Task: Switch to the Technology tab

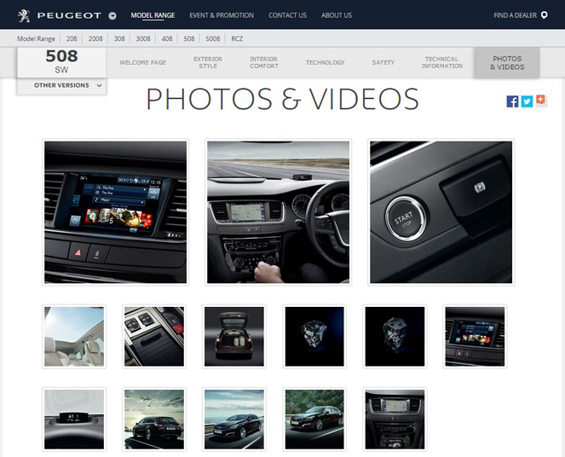Action: pos(325,62)
